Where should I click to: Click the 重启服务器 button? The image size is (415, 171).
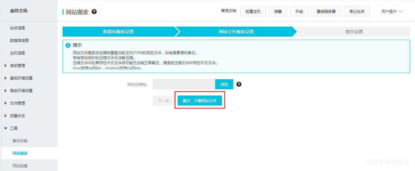(x=326, y=11)
